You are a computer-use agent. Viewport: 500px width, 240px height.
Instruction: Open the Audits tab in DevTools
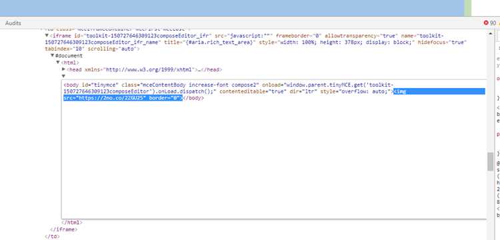pyautogui.click(x=13, y=23)
